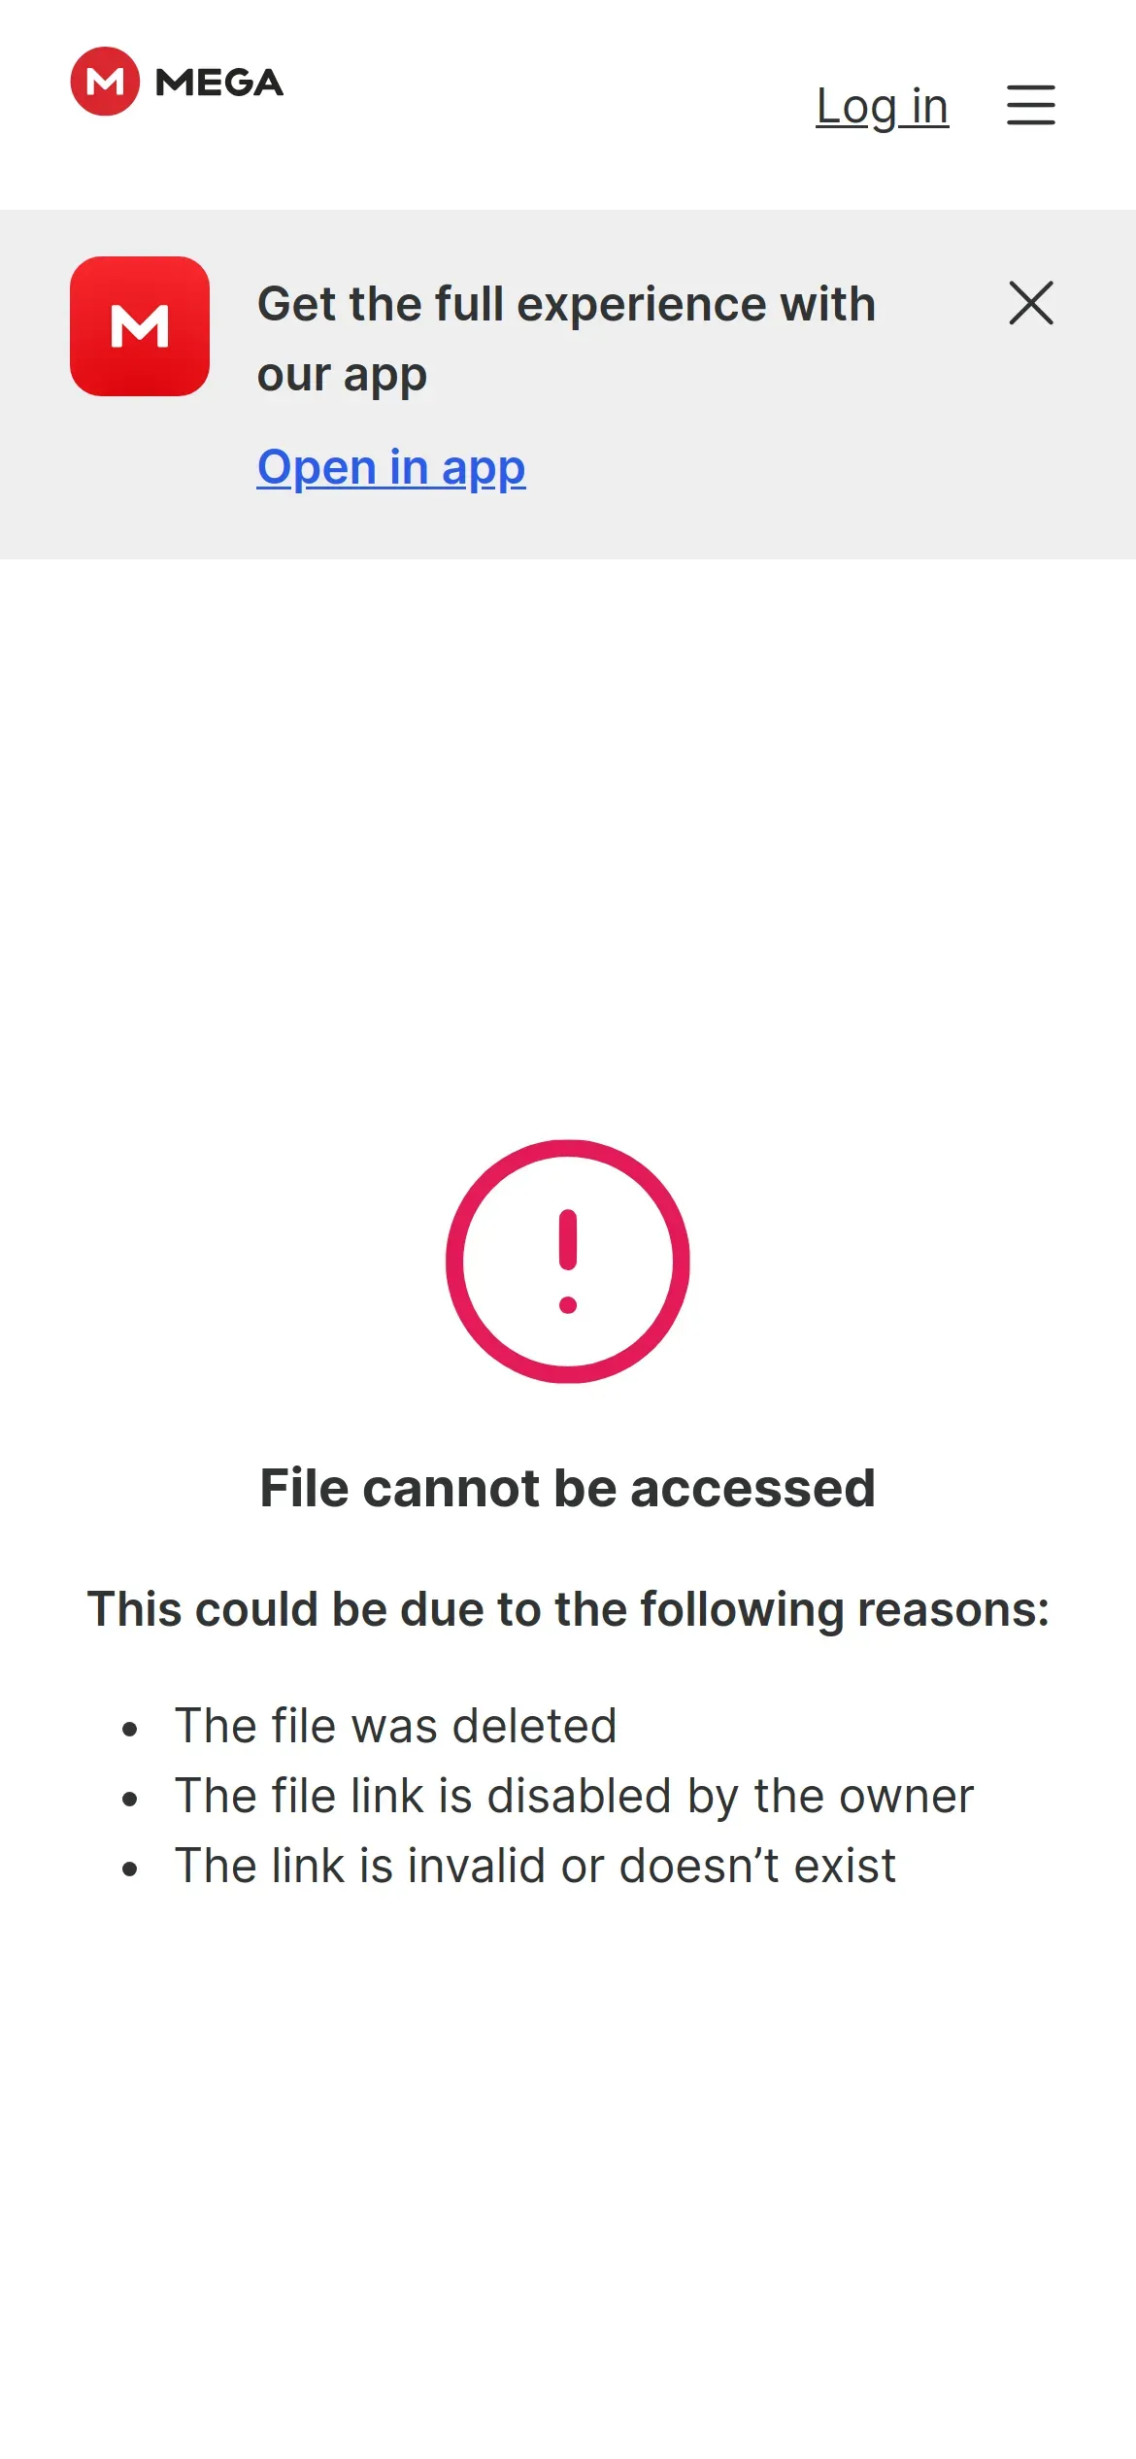The width and height of the screenshot is (1136, 2459).
Task: Click bullet marker before The link is invalid
Action: pos(130,1869)
